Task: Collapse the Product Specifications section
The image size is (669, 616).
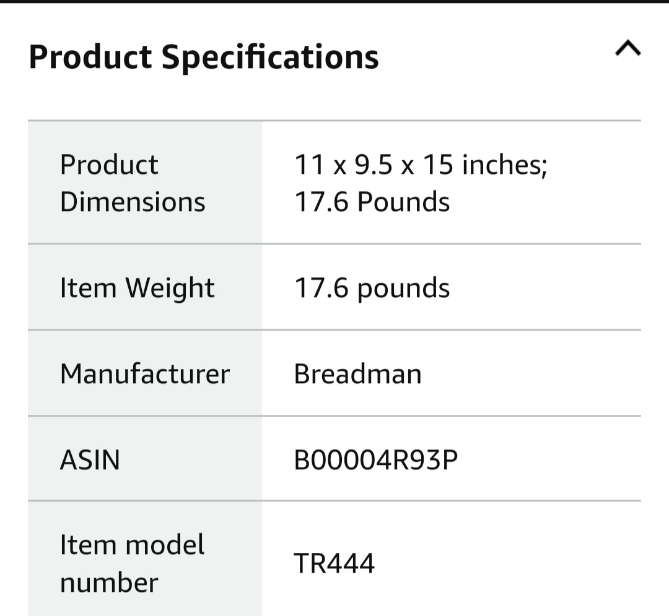Action: click(627, 48)
